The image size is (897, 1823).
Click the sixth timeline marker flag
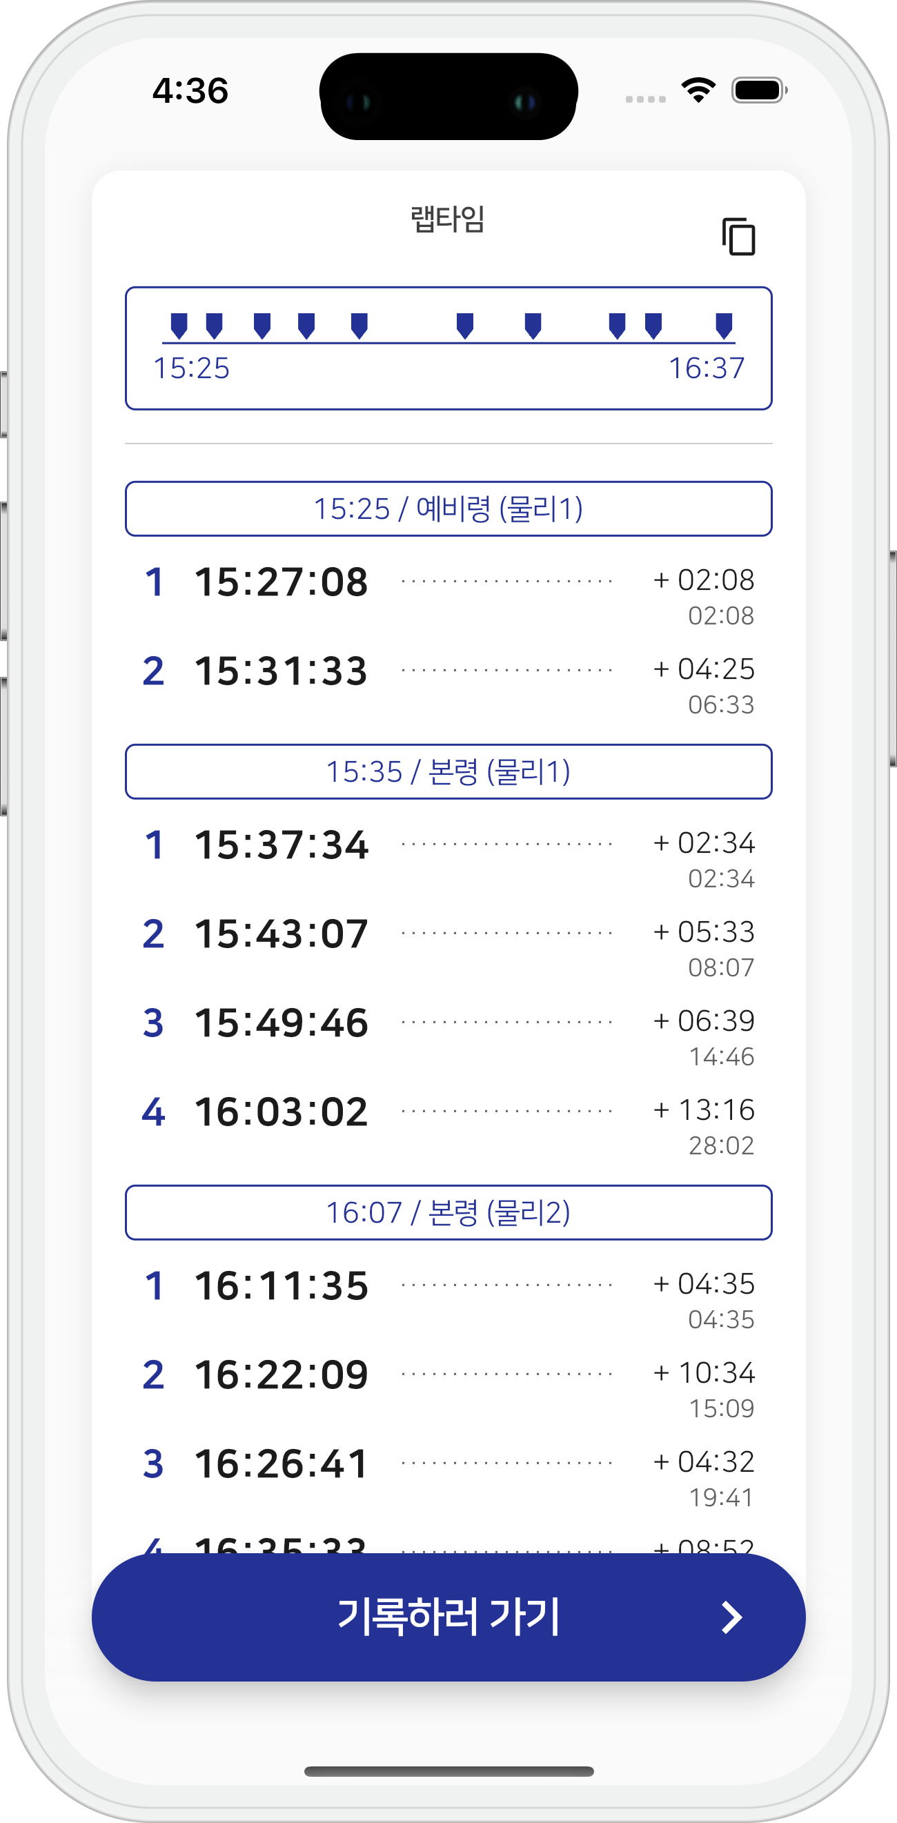coord(465,325)
